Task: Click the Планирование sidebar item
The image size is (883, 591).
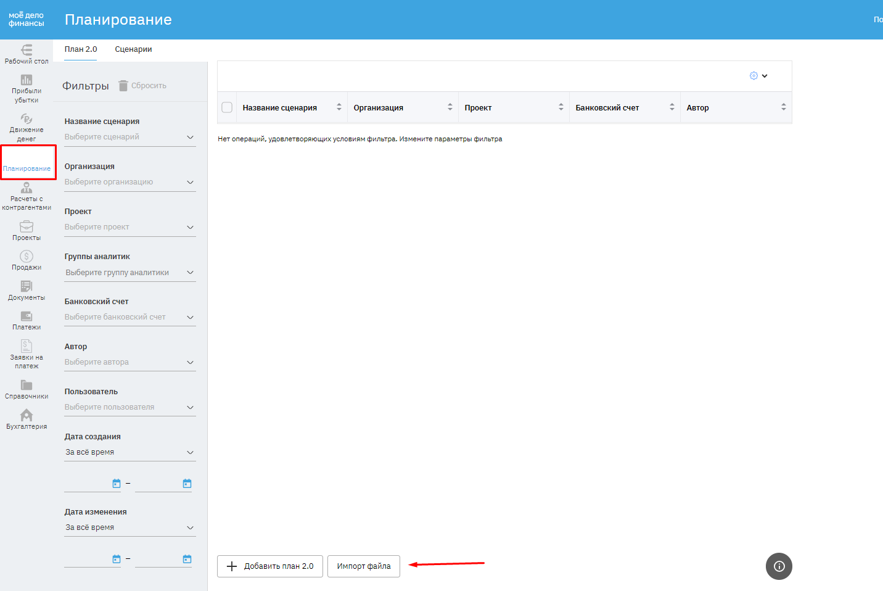Action: tap(27, 162)
